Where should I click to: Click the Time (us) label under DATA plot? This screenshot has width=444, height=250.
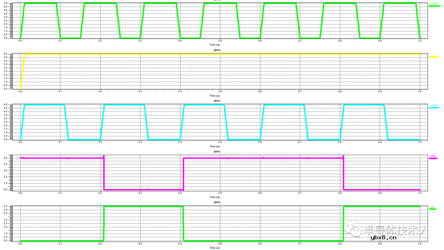point(215,44)
